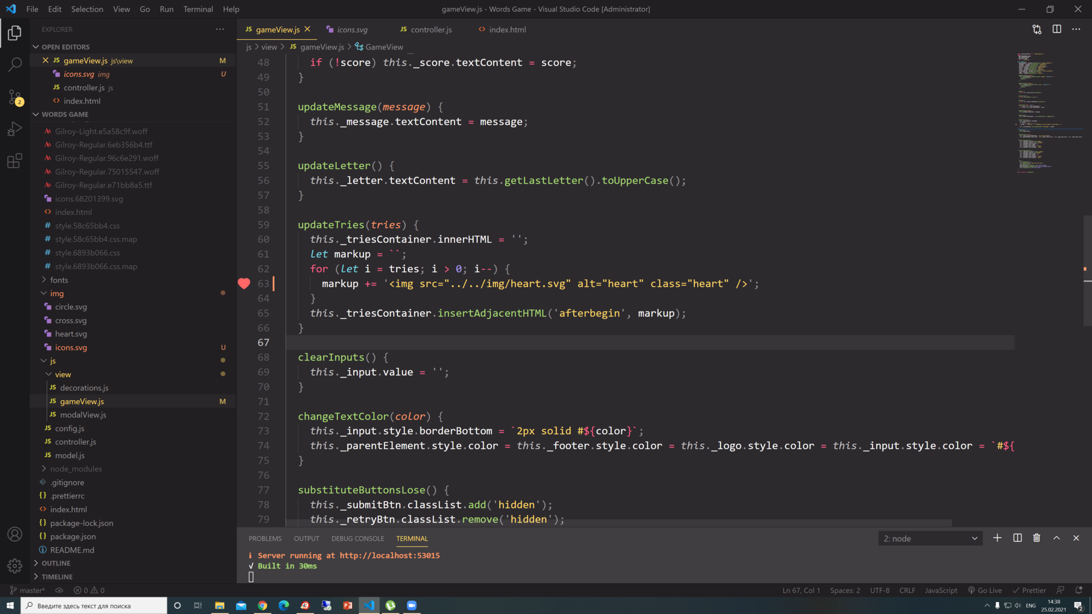The image size is (1092, 614).
Task: Change language mode via JavaScript
Action: tap(941, 590)
